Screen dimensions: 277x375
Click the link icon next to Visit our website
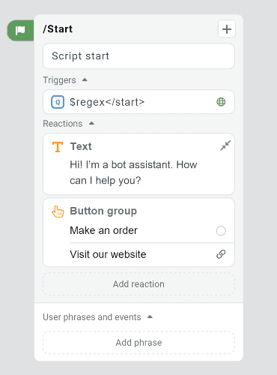coord(221,254)
